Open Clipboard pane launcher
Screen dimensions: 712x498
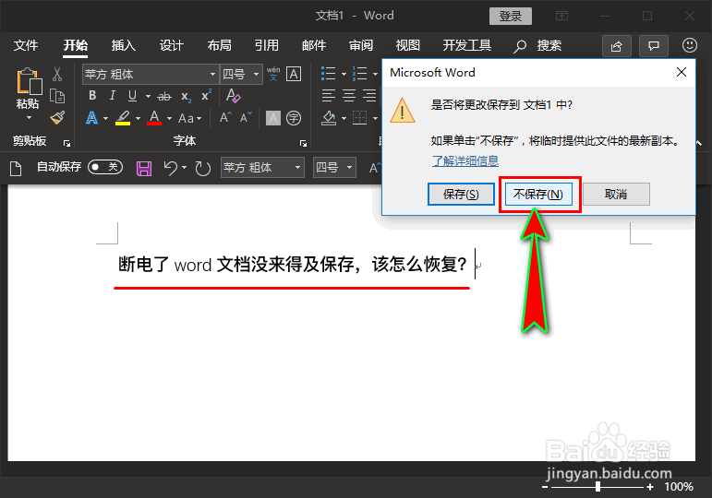tap(66, 143)
